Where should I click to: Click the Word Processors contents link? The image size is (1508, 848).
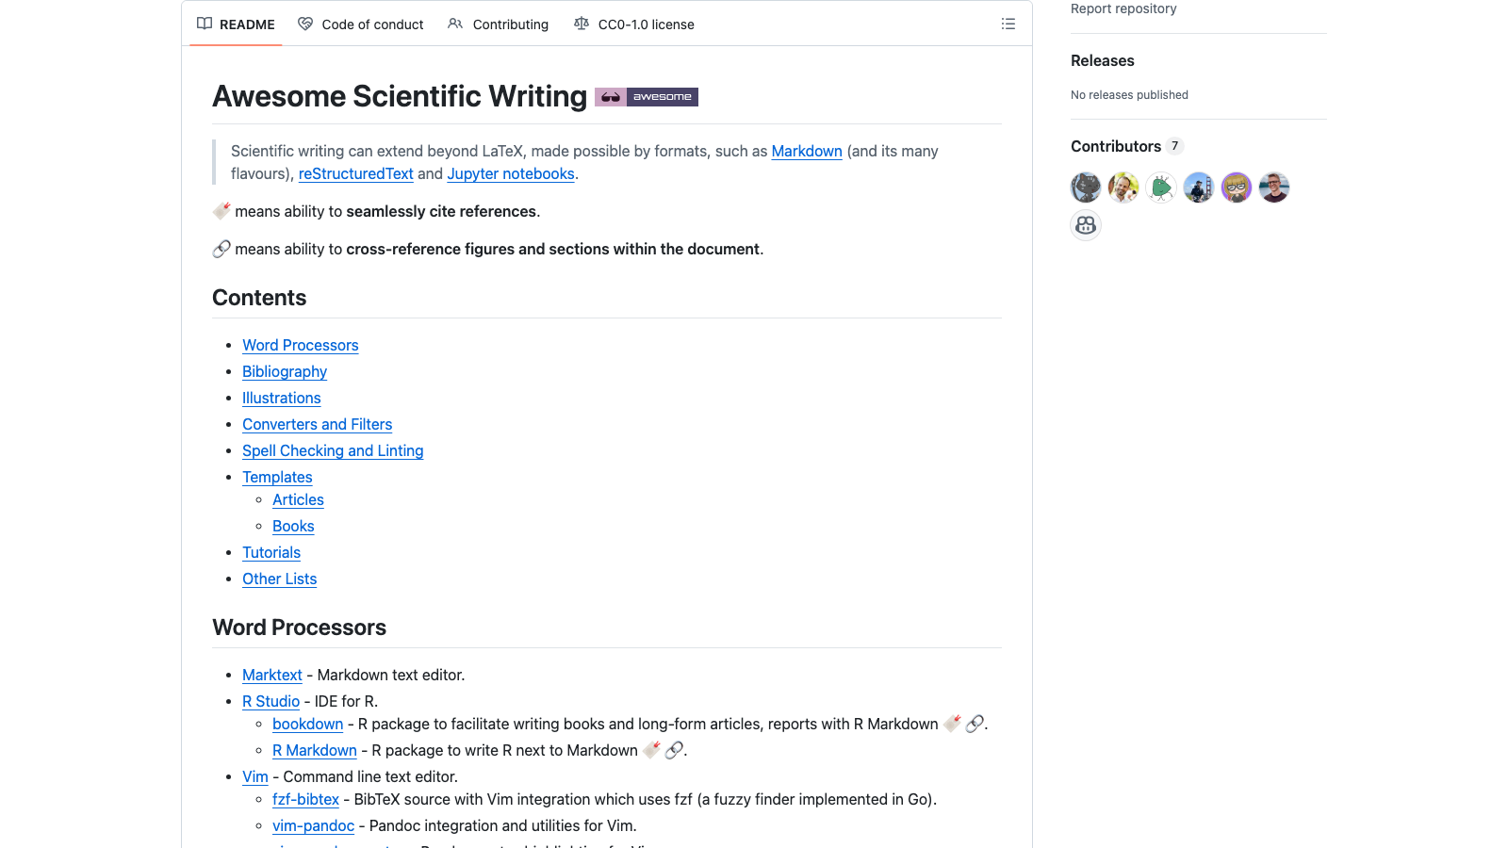[300, 345]
